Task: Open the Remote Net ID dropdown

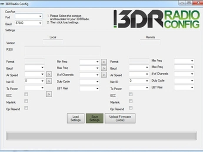Action: (x=139, y=81)
